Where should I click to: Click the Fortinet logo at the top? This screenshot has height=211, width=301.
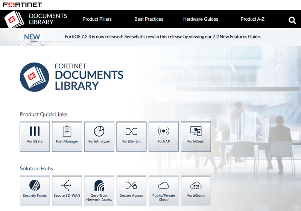[23, 5]
